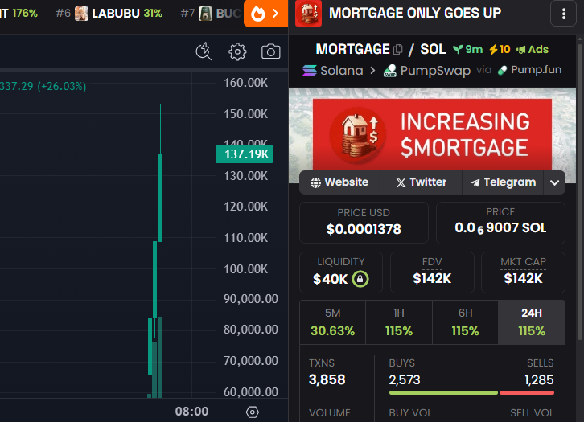
Task: Click the chart time axis settings icon
Action: tap(252, 412)
